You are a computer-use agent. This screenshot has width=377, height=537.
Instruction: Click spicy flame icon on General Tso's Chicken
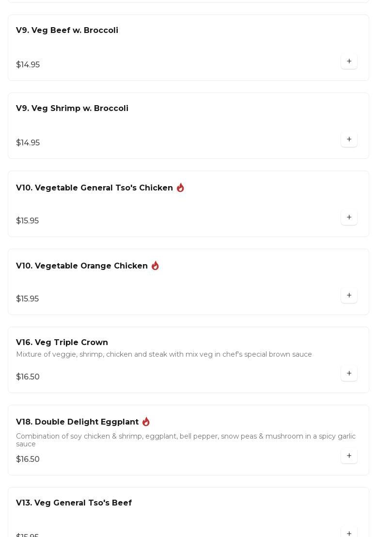click(x=180, y=188)
